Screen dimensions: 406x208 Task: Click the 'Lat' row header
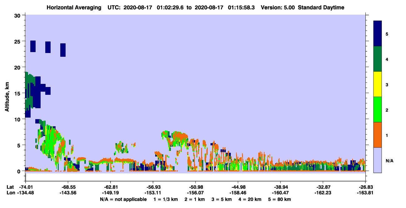(10, 187)
